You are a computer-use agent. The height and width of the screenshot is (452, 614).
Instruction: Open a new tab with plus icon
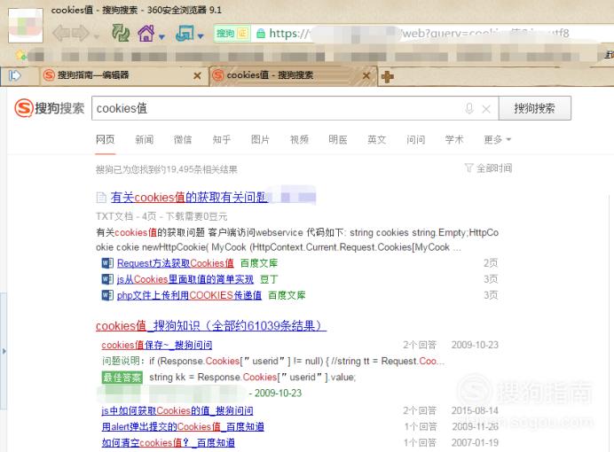(x=387, y=76)
